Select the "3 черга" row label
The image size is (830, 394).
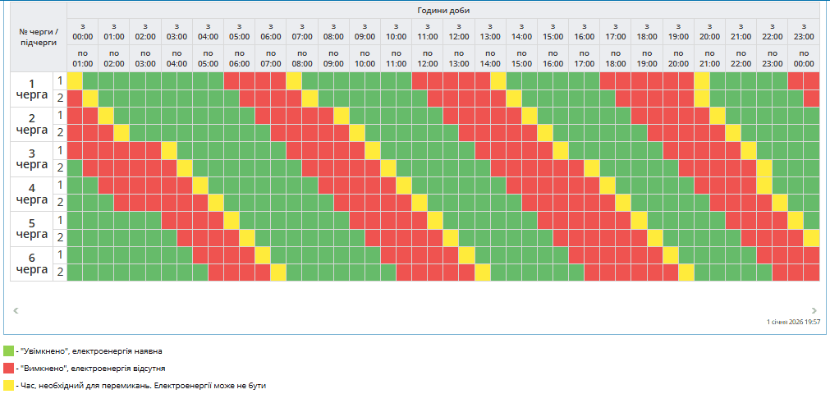[32, 158]
